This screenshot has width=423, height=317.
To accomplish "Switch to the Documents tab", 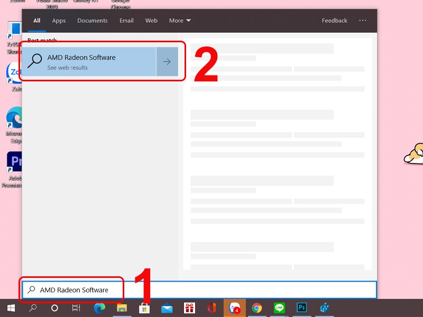I will (92, 21).
